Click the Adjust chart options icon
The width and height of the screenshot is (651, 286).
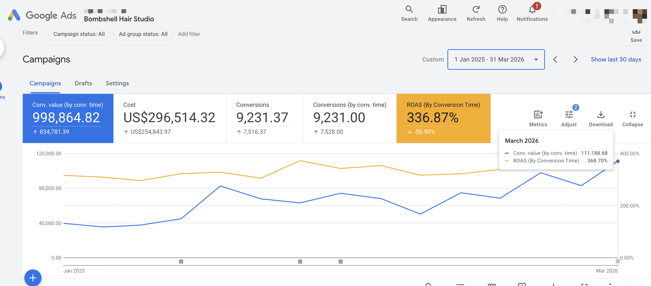[569, 119]
